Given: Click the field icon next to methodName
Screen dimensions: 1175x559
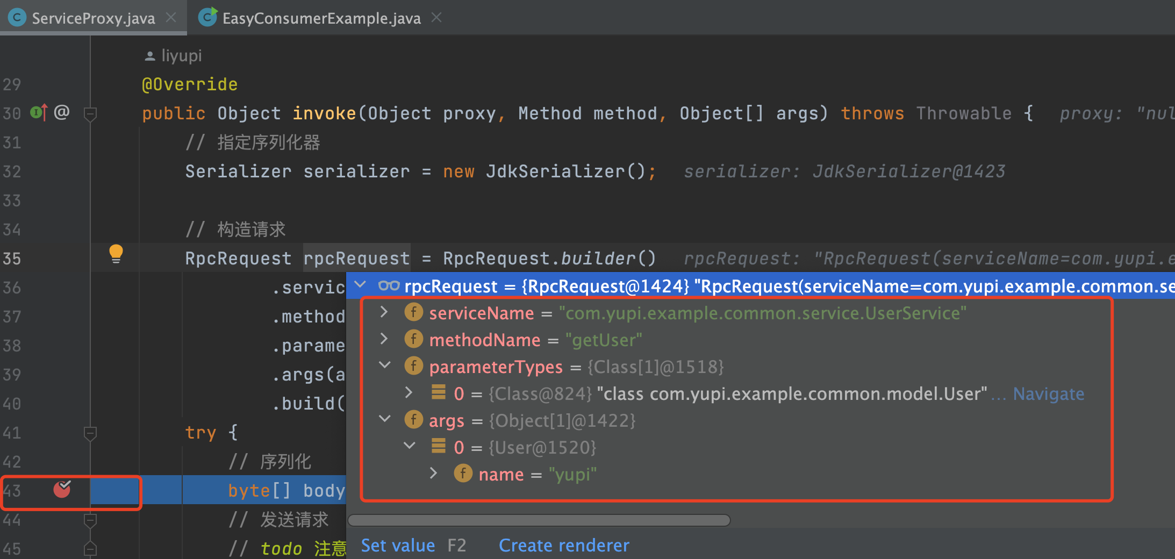Looking at the screenshot, I should point(413,339).
